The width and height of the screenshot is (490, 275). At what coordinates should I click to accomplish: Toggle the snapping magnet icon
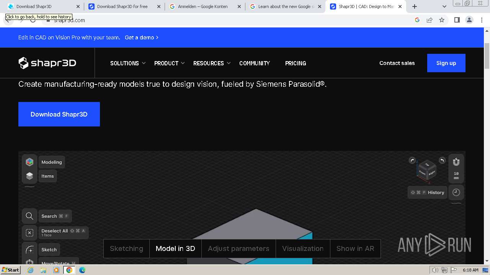456,162
